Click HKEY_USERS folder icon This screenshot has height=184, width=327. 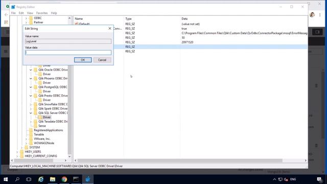[21, 152]
